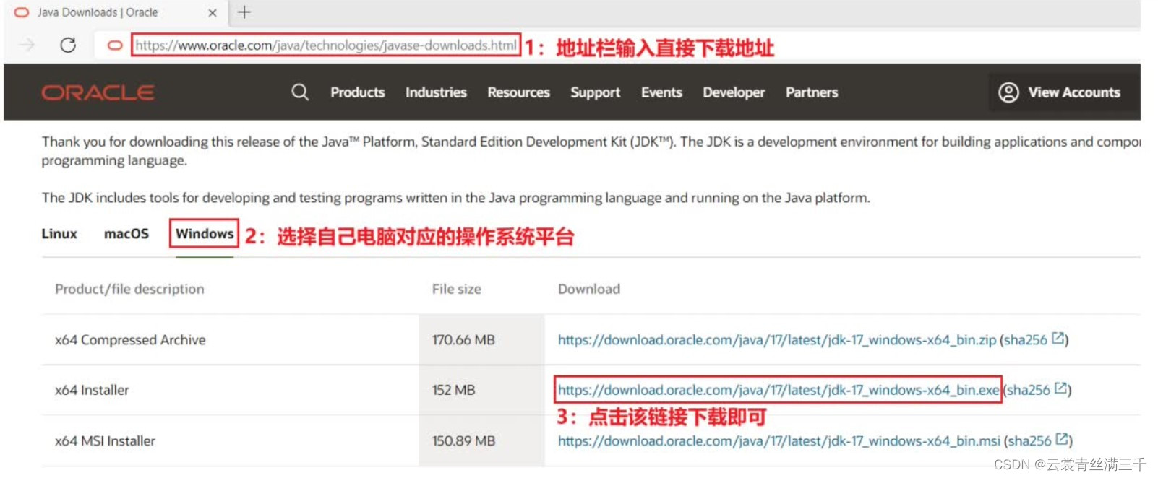Download the jdk-17 windows-x64 msi link

[779, 440]
